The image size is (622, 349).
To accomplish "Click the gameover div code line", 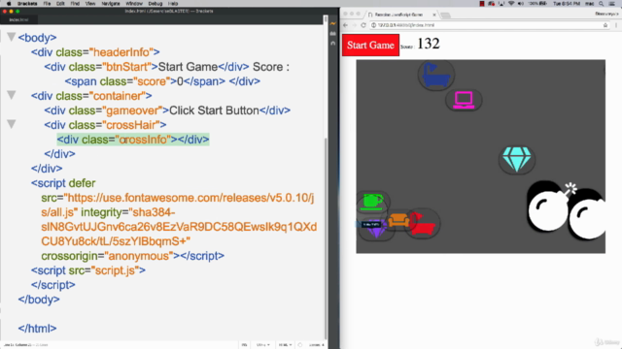I will pyautogui.click(x=167, y=110).
